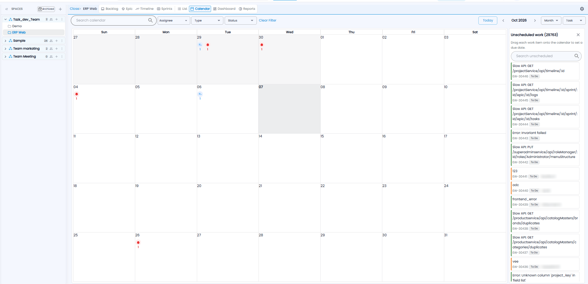
Task: Open the Reports tab
Action: [x=247, y=9]
